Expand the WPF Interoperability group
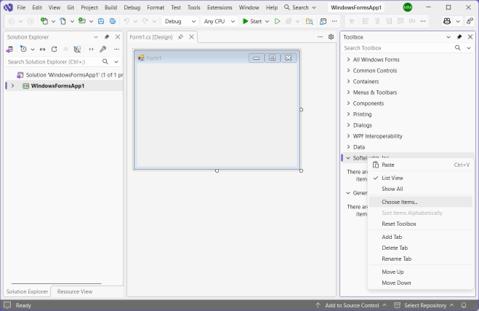Screen dimensions: 479x311 (348, 136)
